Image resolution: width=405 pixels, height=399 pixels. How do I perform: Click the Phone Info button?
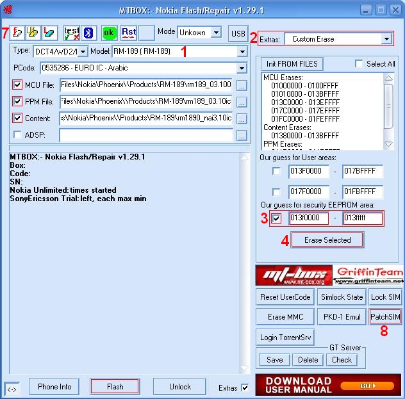point(54,387)
